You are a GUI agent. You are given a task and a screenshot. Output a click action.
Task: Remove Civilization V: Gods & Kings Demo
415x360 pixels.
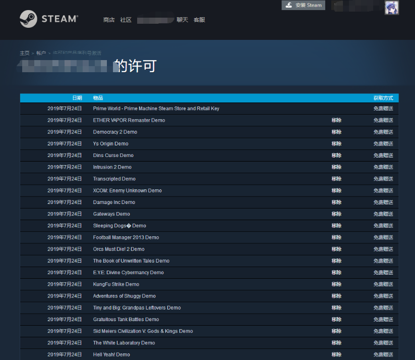click(x=336, y=331)
